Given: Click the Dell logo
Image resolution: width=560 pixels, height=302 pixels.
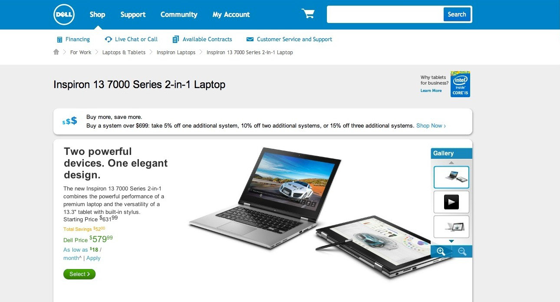Looking at the screenshot, I should [64, 15].
